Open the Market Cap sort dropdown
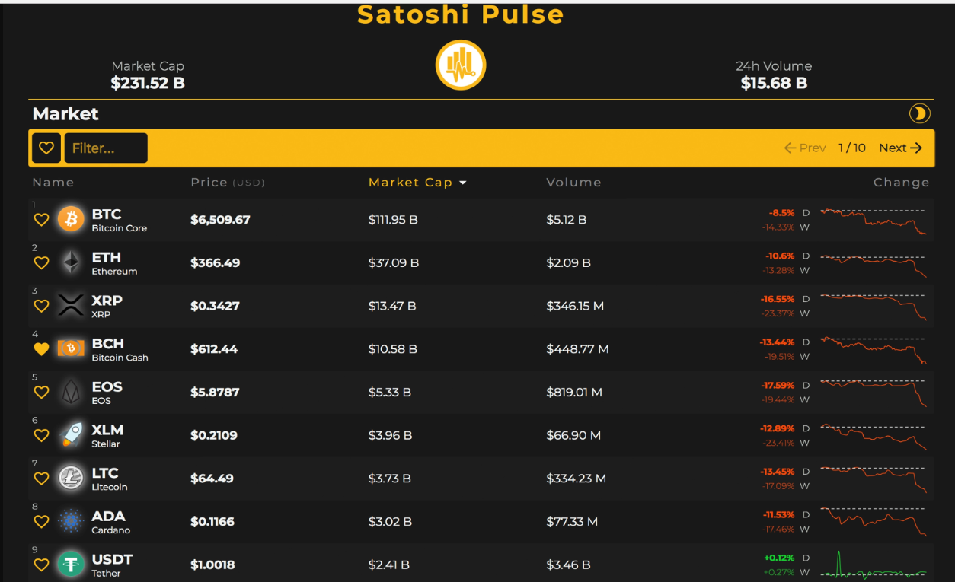955x582 pixels. pyautogui.click(x=417, y=183)
